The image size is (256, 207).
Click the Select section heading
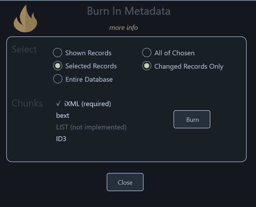coord(24,49)
